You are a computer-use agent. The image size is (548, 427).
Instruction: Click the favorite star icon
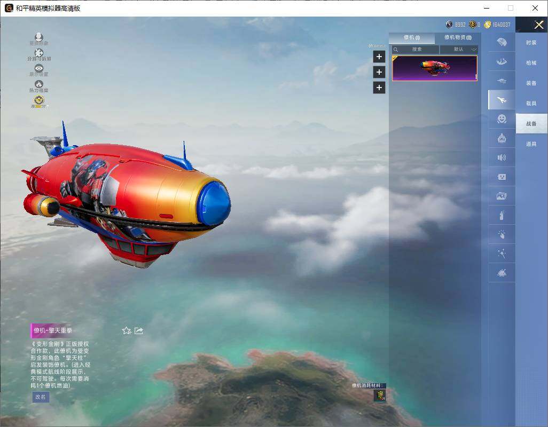tap(127, 330)
